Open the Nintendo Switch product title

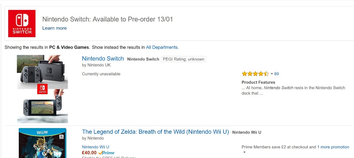pyautogui.click(x=103, y=59)
